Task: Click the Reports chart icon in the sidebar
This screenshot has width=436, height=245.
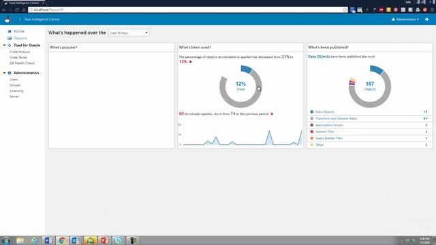Action: [x=10, y=38]
